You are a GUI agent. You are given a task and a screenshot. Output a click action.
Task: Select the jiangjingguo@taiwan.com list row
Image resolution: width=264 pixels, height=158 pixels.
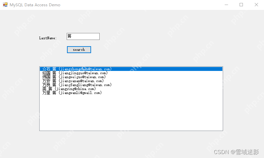click(x=131, y=73)
